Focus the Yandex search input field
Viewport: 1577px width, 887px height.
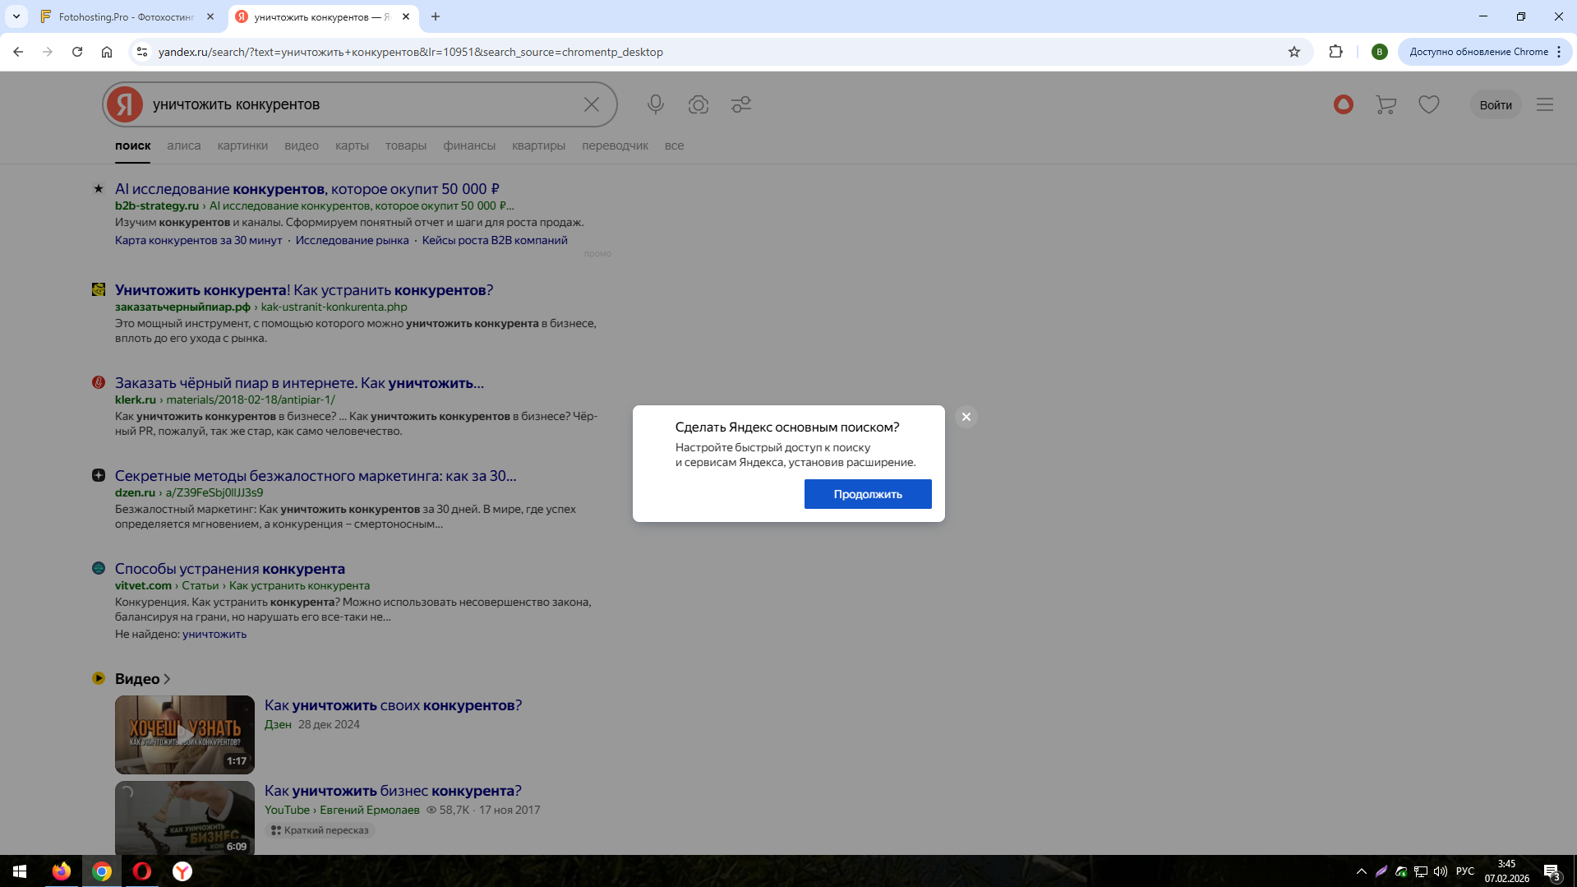tap(362, 104)
